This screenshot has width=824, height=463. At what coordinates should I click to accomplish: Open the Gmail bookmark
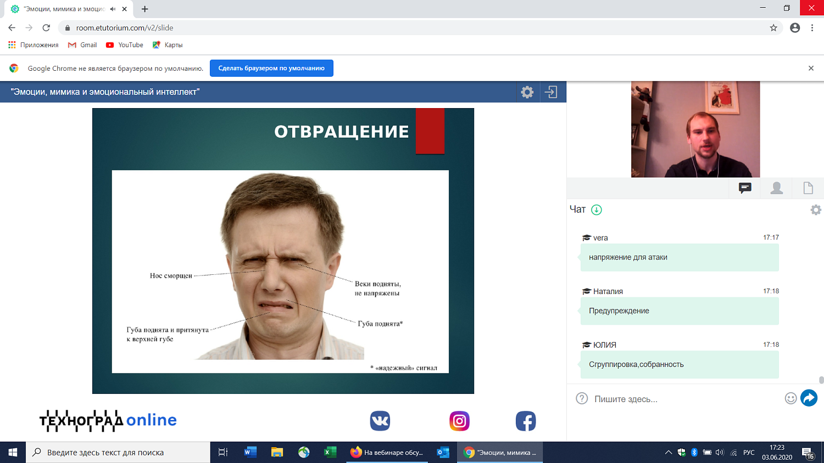[x=82, y=45]
